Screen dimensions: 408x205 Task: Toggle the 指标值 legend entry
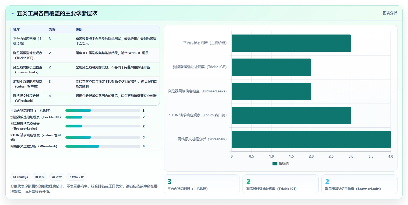tap(280, 164)
